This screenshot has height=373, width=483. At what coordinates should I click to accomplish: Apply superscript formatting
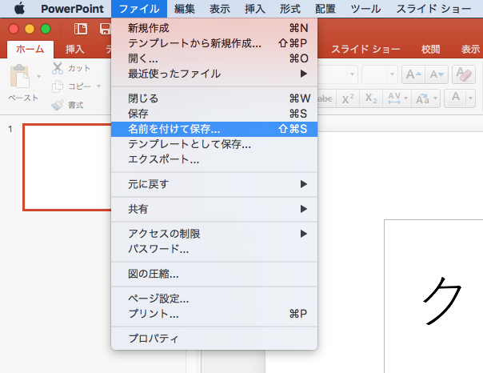coord(348,98)
